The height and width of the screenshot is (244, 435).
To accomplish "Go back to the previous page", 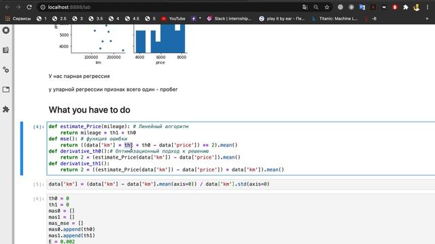I will 7,7.
